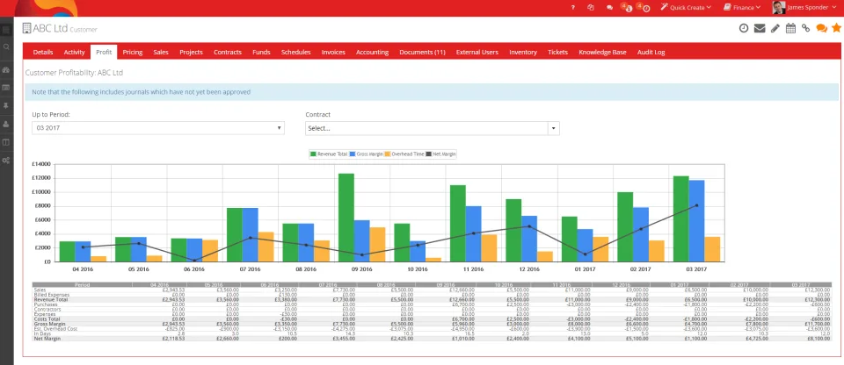Click the favourite star icon
The height and width of the screenshot is (365, 844).
(x=836, y=28)
